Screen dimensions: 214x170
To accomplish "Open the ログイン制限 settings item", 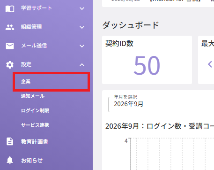I will coord(35,110).
